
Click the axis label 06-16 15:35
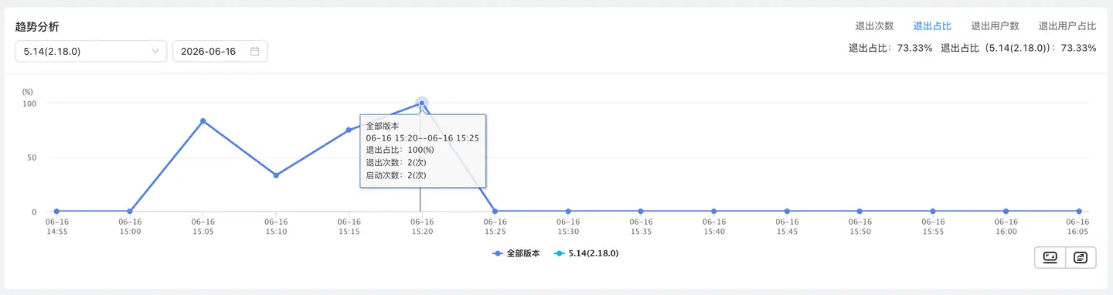[641, 226]
